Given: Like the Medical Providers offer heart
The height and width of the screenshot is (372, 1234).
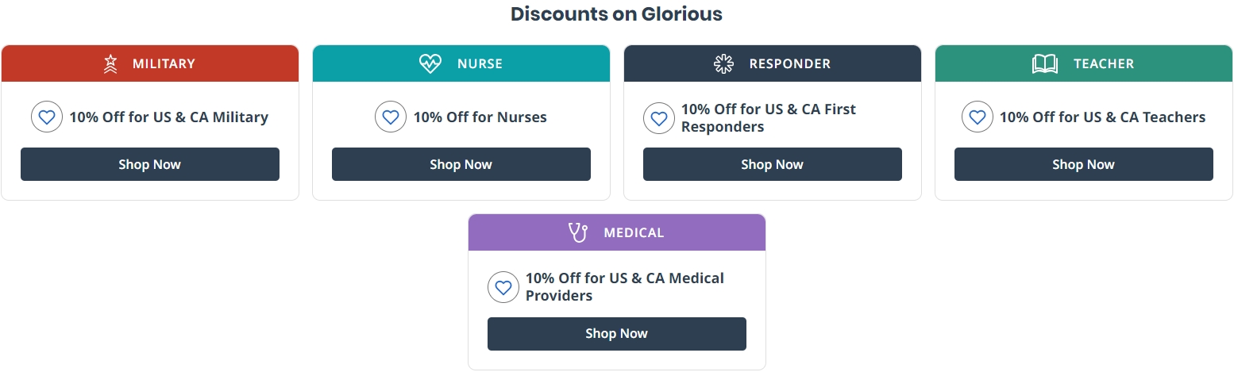Looking at the screenshot, I should pos(503,287).
